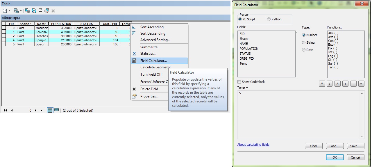Go to the last record
372x167 pixels.
tap(42, 111)
